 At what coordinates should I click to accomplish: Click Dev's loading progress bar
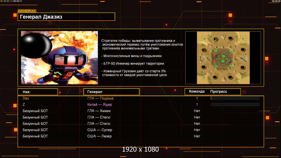point(235,98)
